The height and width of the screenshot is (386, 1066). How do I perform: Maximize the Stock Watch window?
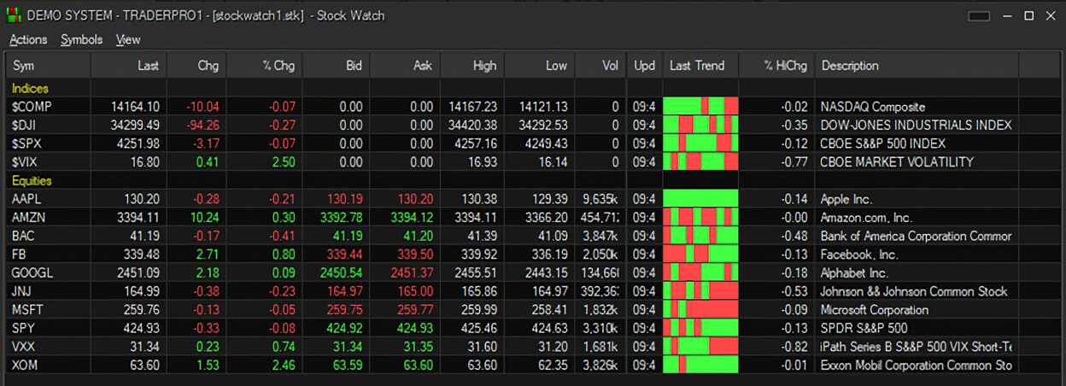(x=1028, y=15)
